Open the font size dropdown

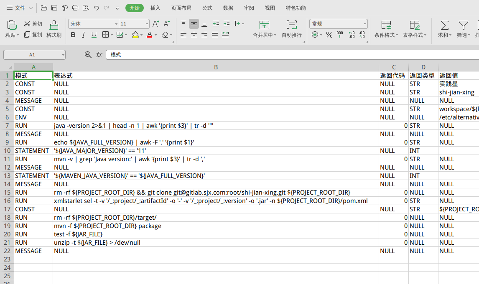point(147,24)
